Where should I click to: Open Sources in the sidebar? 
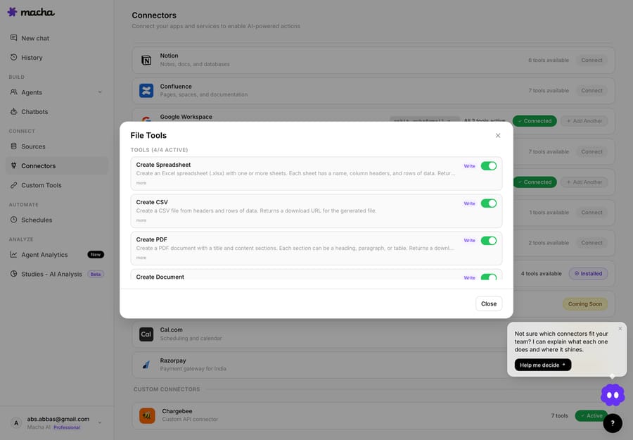[x=57, y=146]
